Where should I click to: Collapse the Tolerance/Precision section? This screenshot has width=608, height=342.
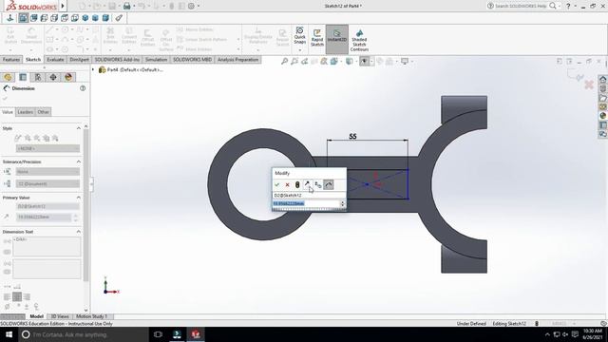pos(79,161)
